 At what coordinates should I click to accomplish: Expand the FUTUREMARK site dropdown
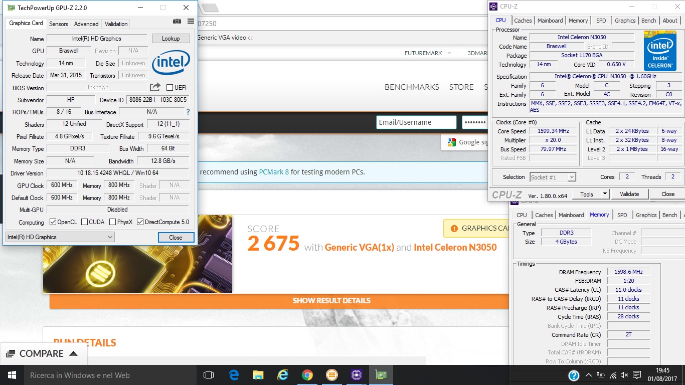pos(449,53)
